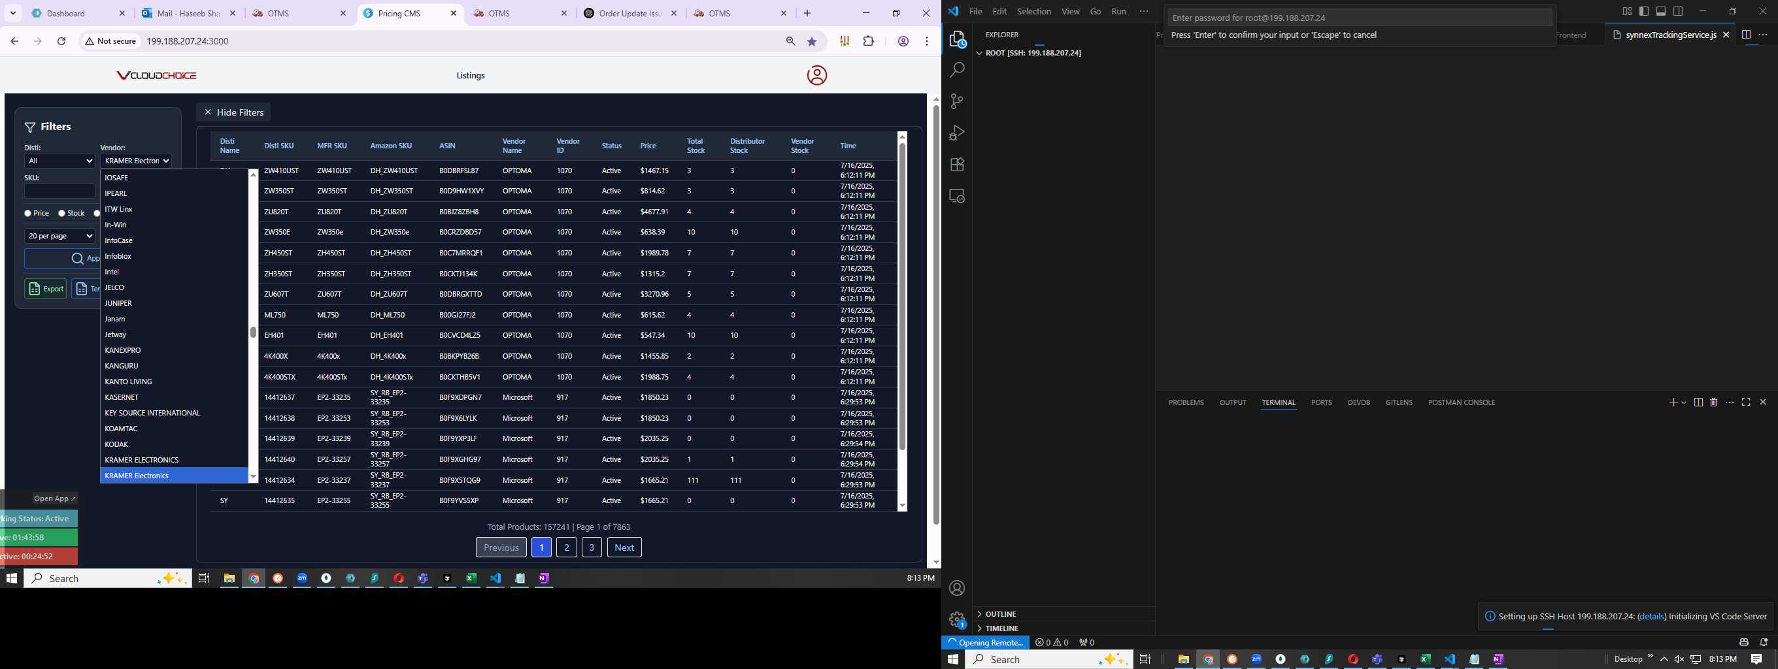Open VS Code Manage gear menu
The height and width of the screenshot is (669, 1778).
click(956, 620)
